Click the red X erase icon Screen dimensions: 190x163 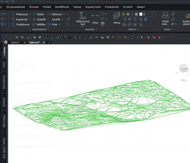click(x=68, y=14)
